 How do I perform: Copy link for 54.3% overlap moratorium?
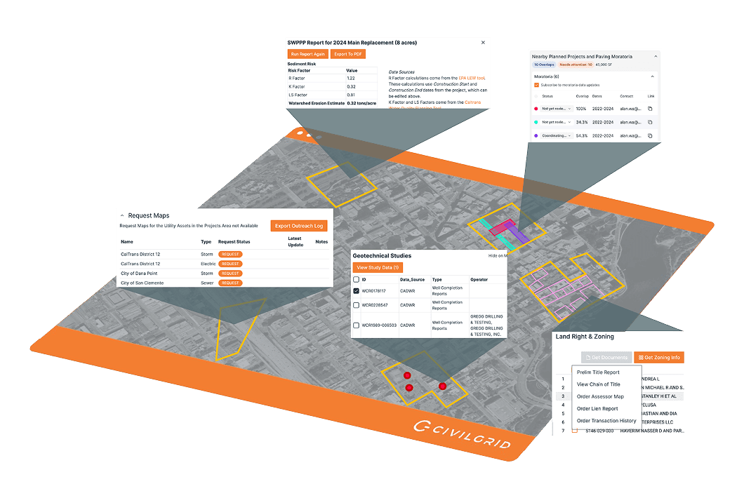(x=650, y=135)
